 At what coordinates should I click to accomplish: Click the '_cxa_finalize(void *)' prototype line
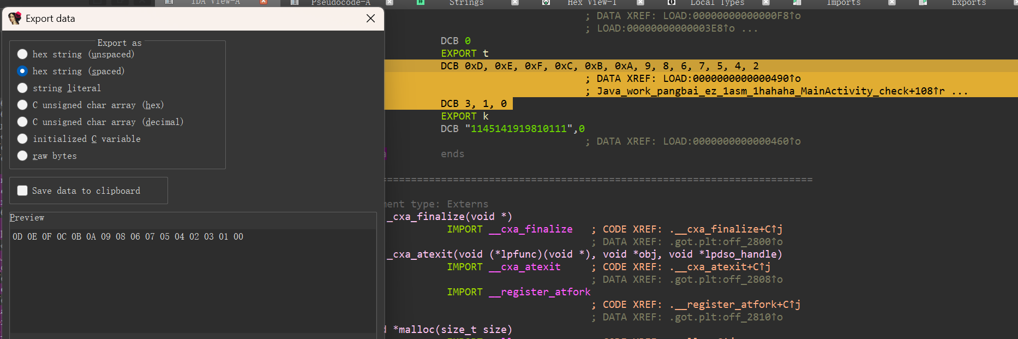[x=450, y=217]
